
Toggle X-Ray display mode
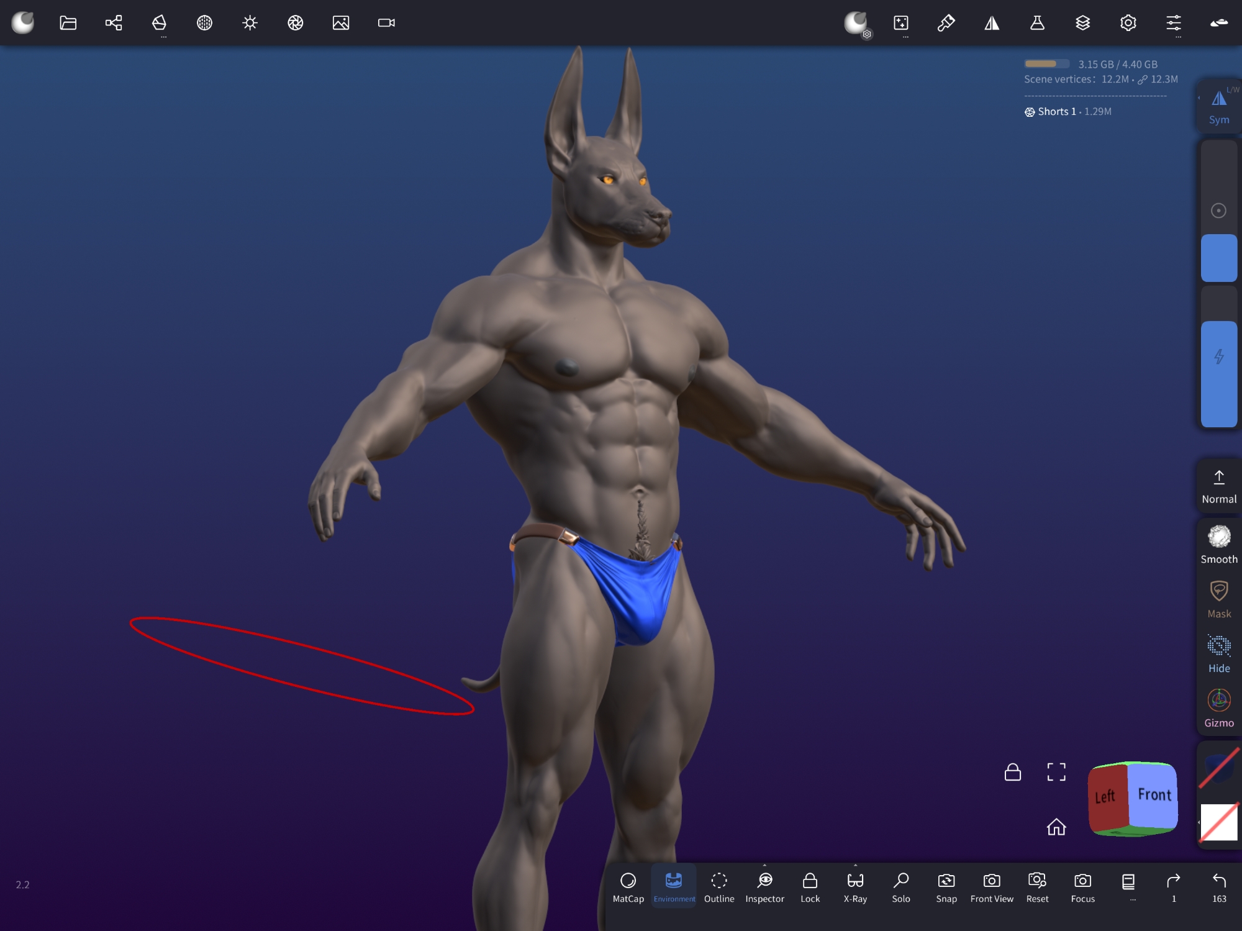tap(855, 886)
